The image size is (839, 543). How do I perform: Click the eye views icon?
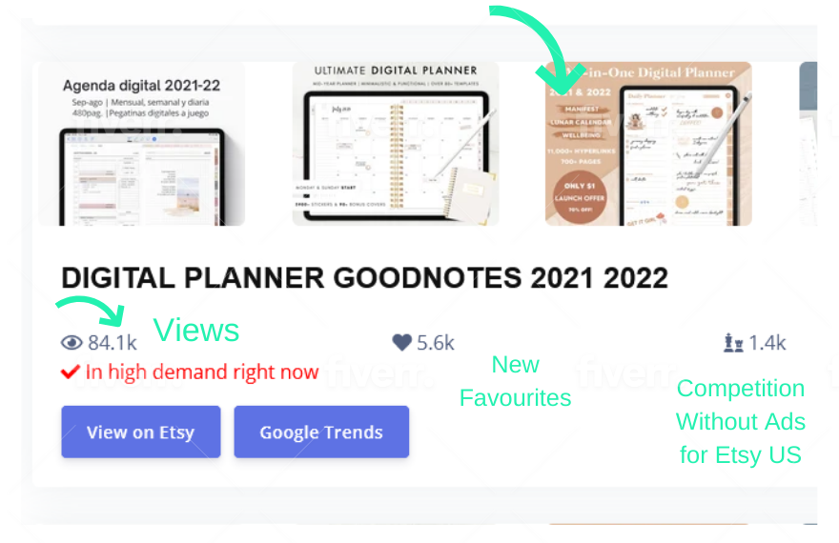click(x=72, y=343)
